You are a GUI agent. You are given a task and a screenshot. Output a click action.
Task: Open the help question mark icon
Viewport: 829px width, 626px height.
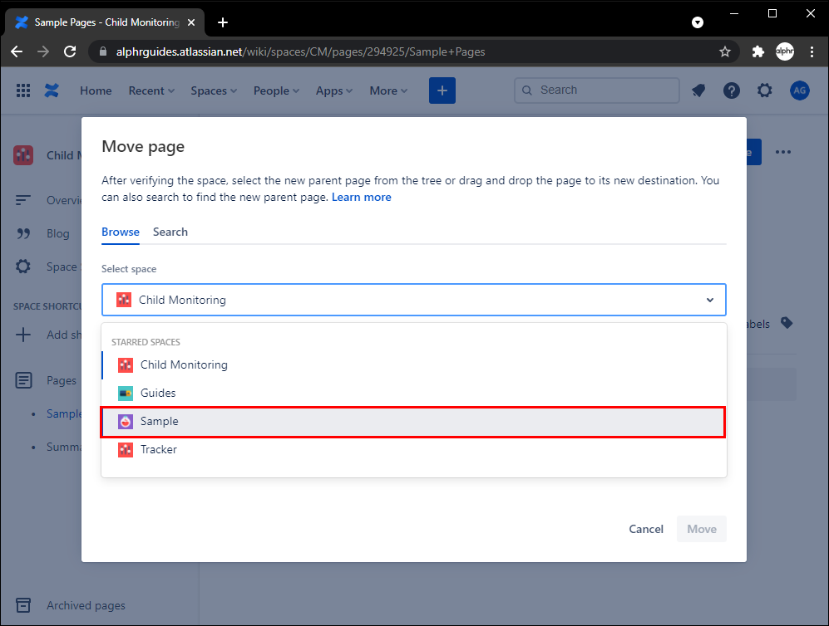[x=731, y=90]
